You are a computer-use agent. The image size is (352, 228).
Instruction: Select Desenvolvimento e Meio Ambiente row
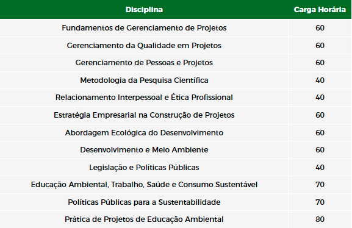point(176,150)
